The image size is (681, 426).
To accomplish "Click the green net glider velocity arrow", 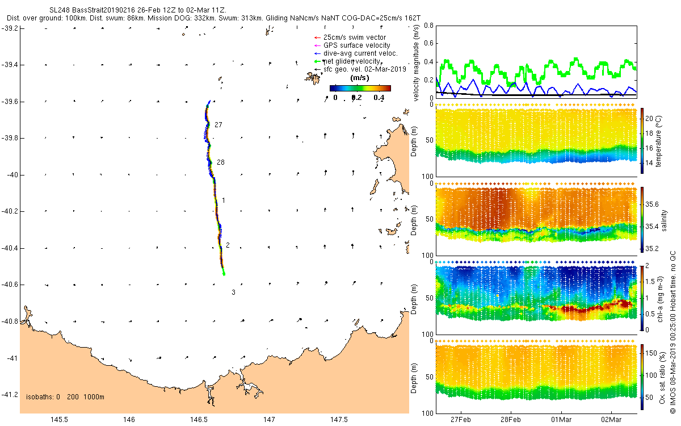I will [317, 61].
